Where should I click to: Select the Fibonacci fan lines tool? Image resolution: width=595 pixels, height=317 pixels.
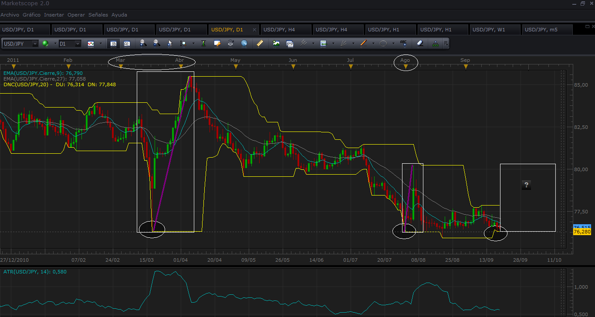[343, 44]
